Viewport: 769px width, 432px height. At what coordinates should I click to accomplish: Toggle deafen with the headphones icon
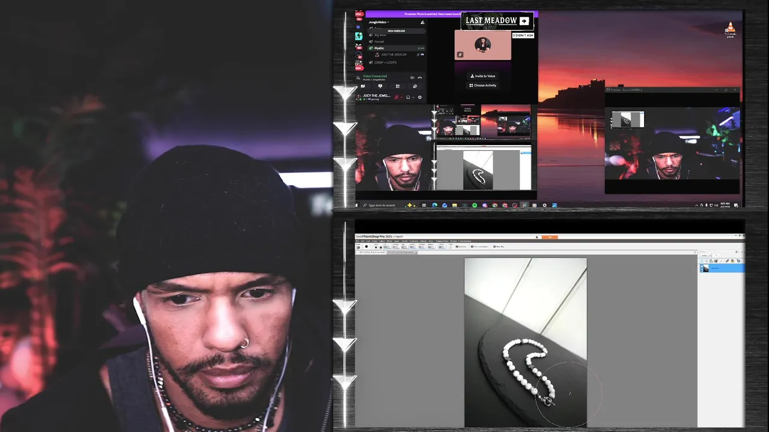(x=408, y=97)
